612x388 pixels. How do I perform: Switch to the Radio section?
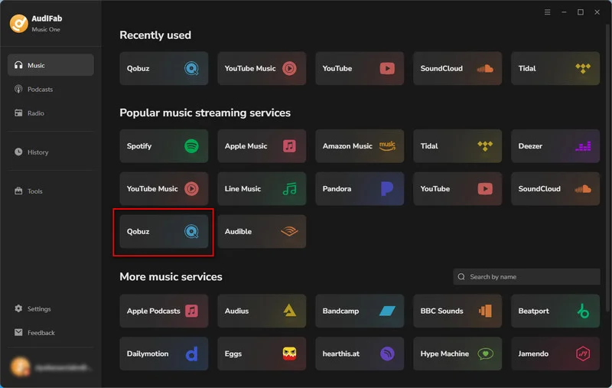pyautogui.click(x=50, y=112)
